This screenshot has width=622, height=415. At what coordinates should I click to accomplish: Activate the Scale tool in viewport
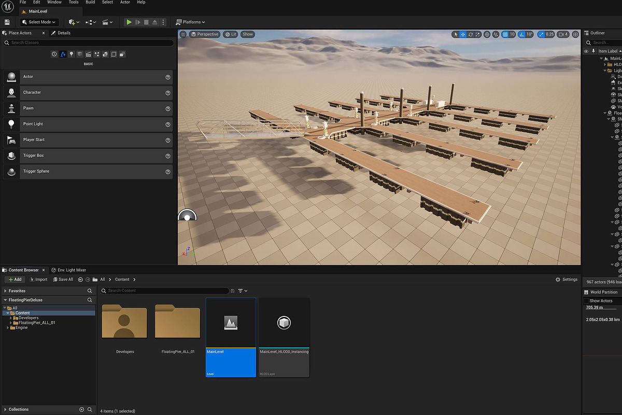point(477,34)
